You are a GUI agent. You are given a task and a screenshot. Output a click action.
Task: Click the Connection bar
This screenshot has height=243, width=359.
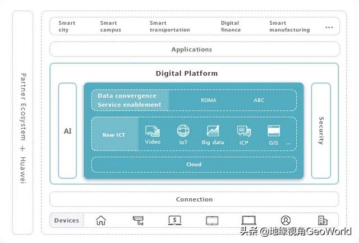[194, 199]
